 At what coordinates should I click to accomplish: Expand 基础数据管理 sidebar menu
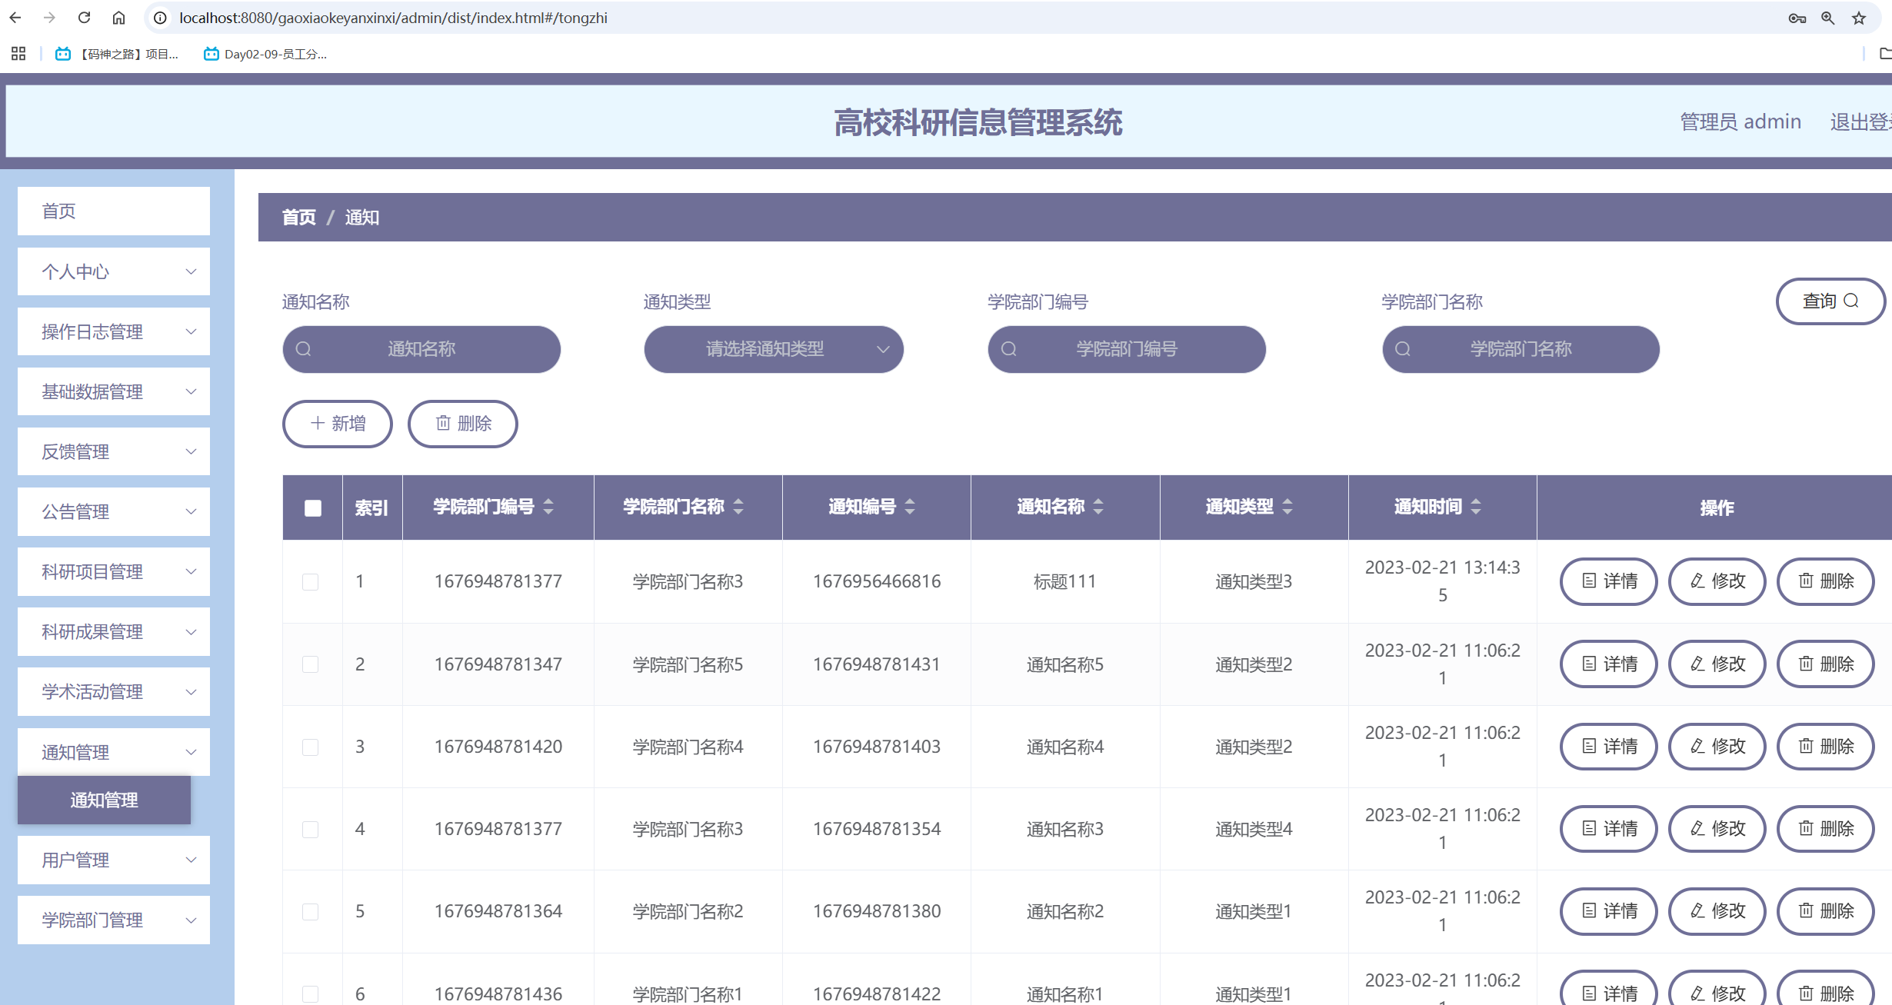[x=114, y=391]
